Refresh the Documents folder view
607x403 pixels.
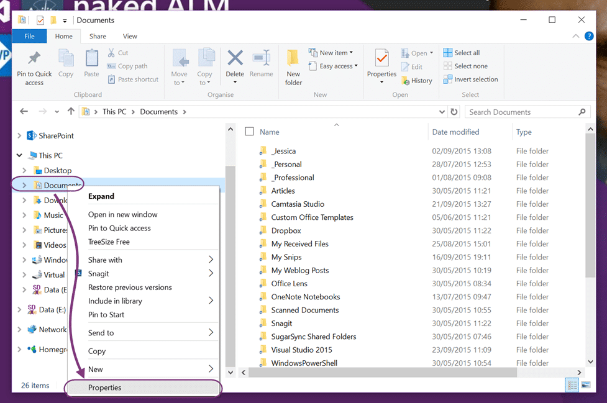click(454, 112)
